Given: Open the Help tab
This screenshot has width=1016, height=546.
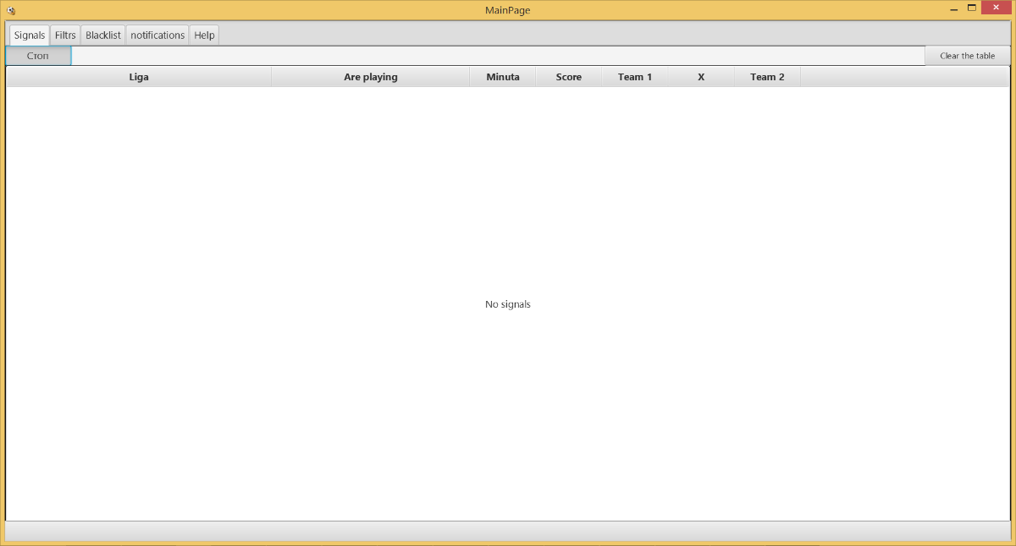Looking at the screenshot, I should click(x=204, y=35).
